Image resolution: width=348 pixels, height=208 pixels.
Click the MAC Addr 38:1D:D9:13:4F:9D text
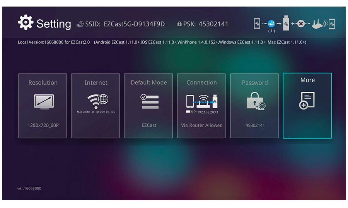point(96,112)
